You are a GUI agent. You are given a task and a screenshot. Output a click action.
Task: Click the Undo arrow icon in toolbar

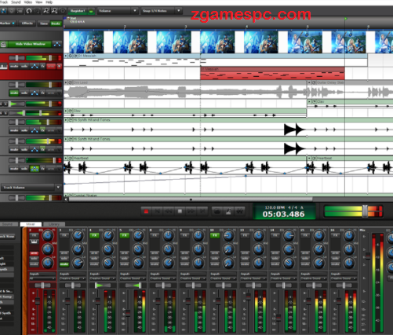point(29,11)
